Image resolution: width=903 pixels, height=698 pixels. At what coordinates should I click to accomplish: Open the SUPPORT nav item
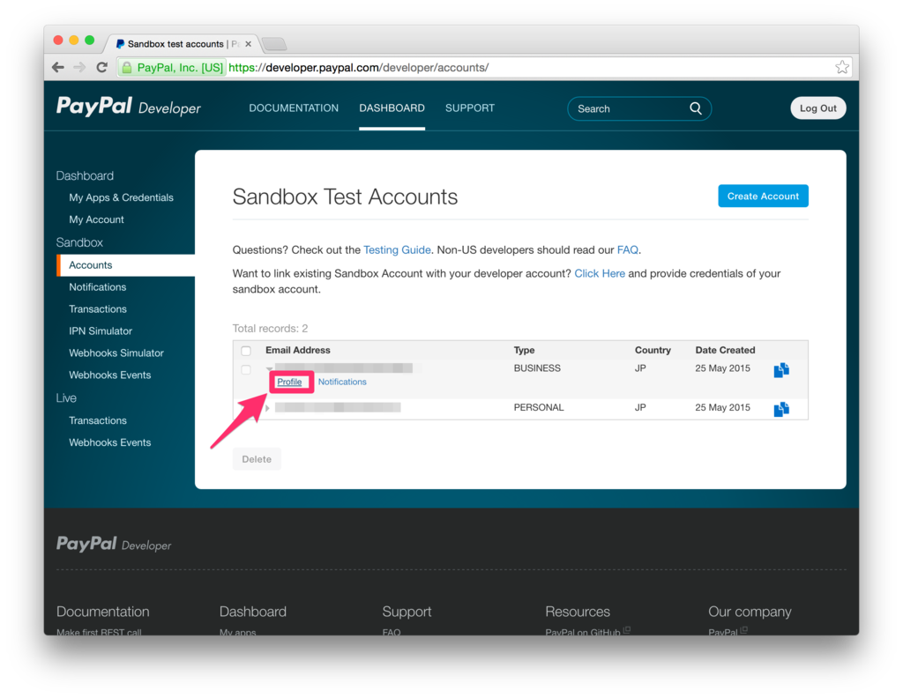click(x=470, y=108)
